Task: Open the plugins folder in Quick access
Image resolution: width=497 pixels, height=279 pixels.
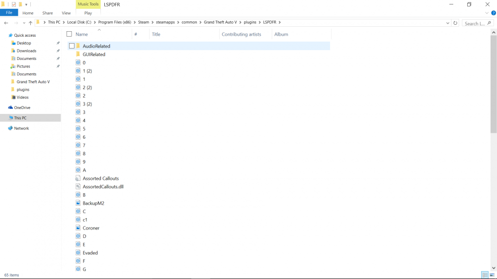Action: 23,89
